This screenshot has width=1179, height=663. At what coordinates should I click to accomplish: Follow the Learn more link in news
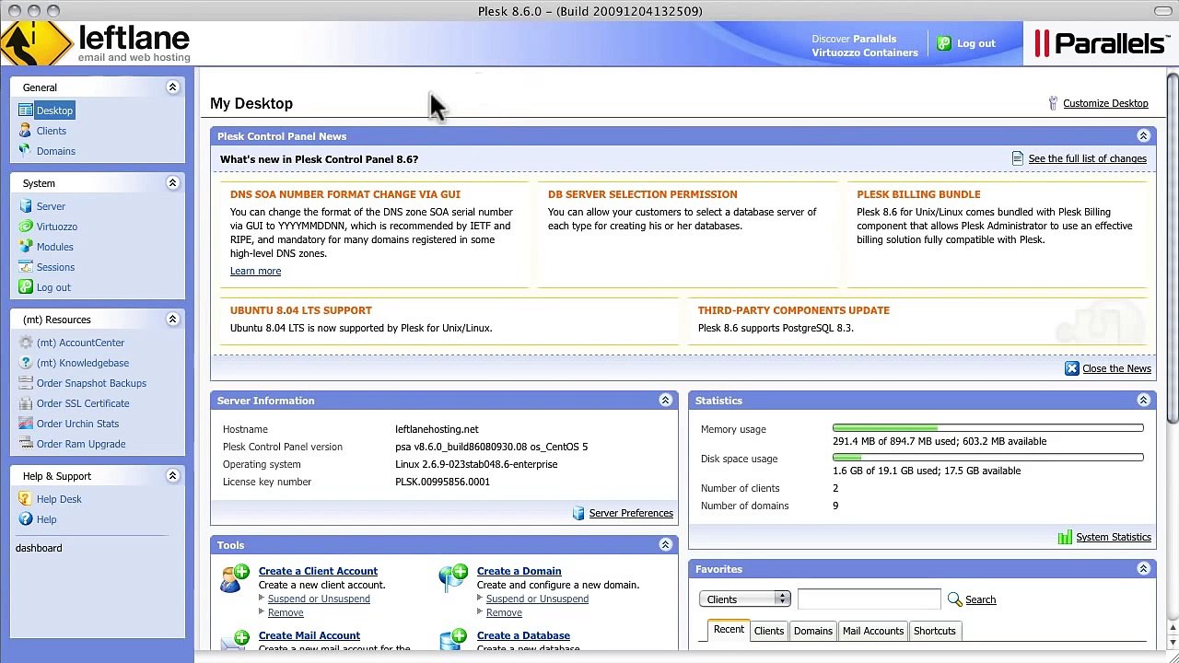tap(255, 271)
